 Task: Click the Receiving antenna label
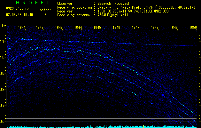click(73, 15)
